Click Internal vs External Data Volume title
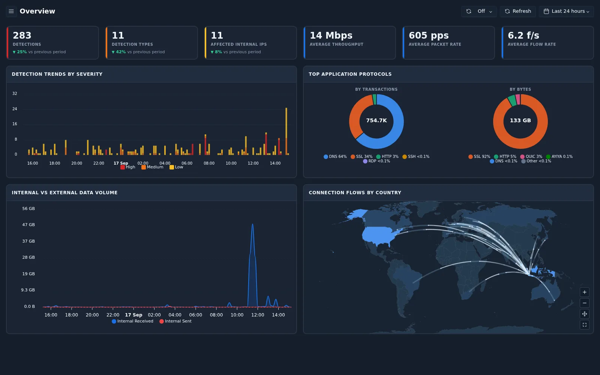 [64, 193]
